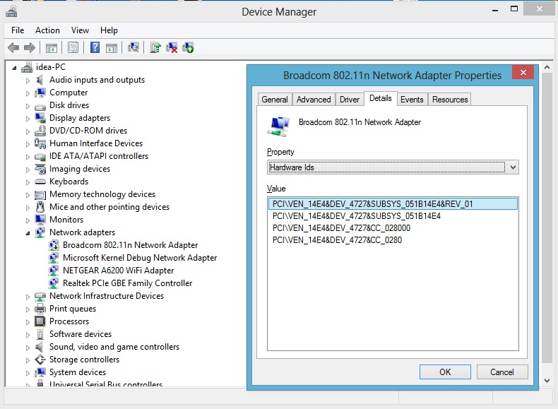This screenshot has height=409, width=558.
Task: Collapse the Network adapters category arrow
Action: [28, 233]
